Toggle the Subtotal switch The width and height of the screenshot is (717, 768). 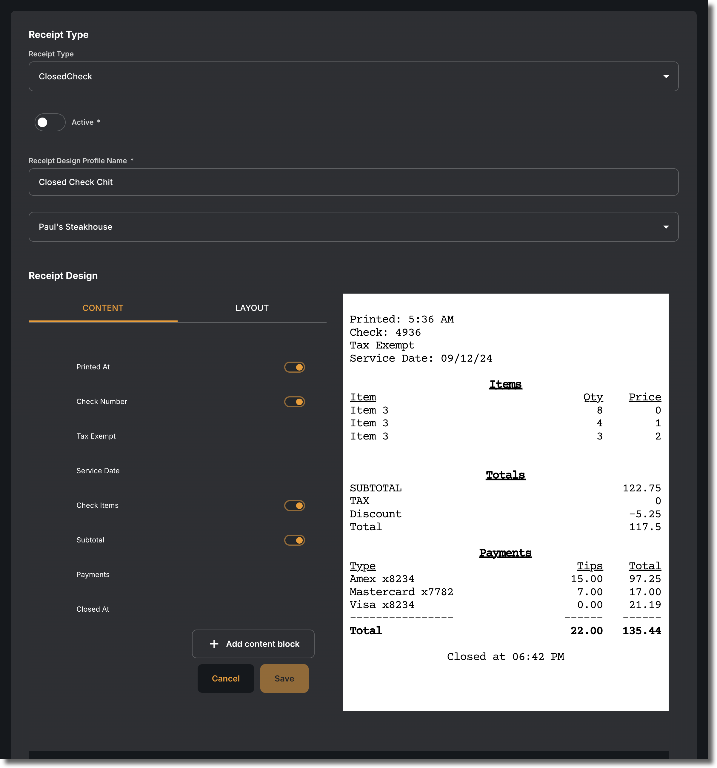(295, 540)
